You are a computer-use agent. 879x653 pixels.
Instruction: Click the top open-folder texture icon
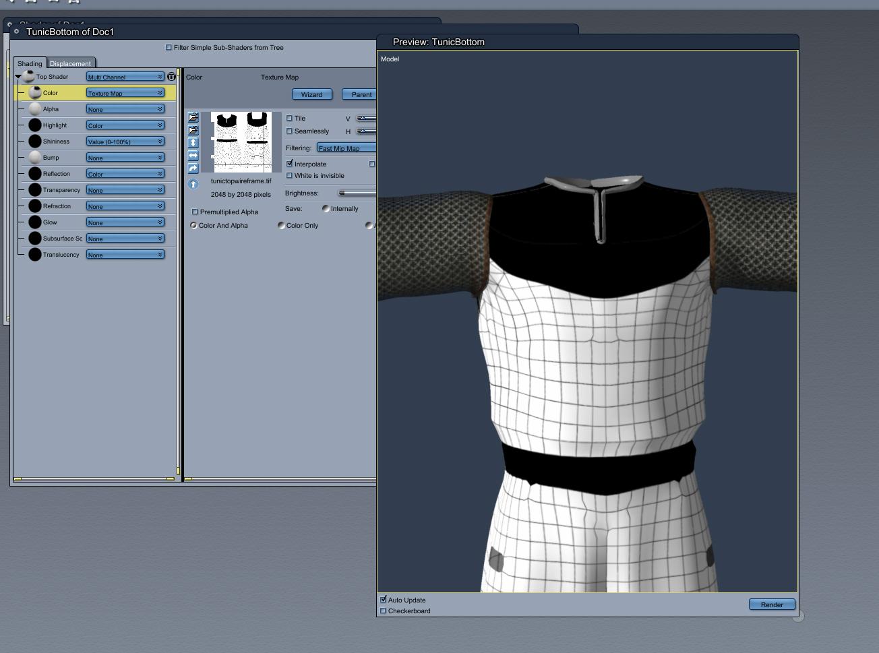(x=193, y=117)
